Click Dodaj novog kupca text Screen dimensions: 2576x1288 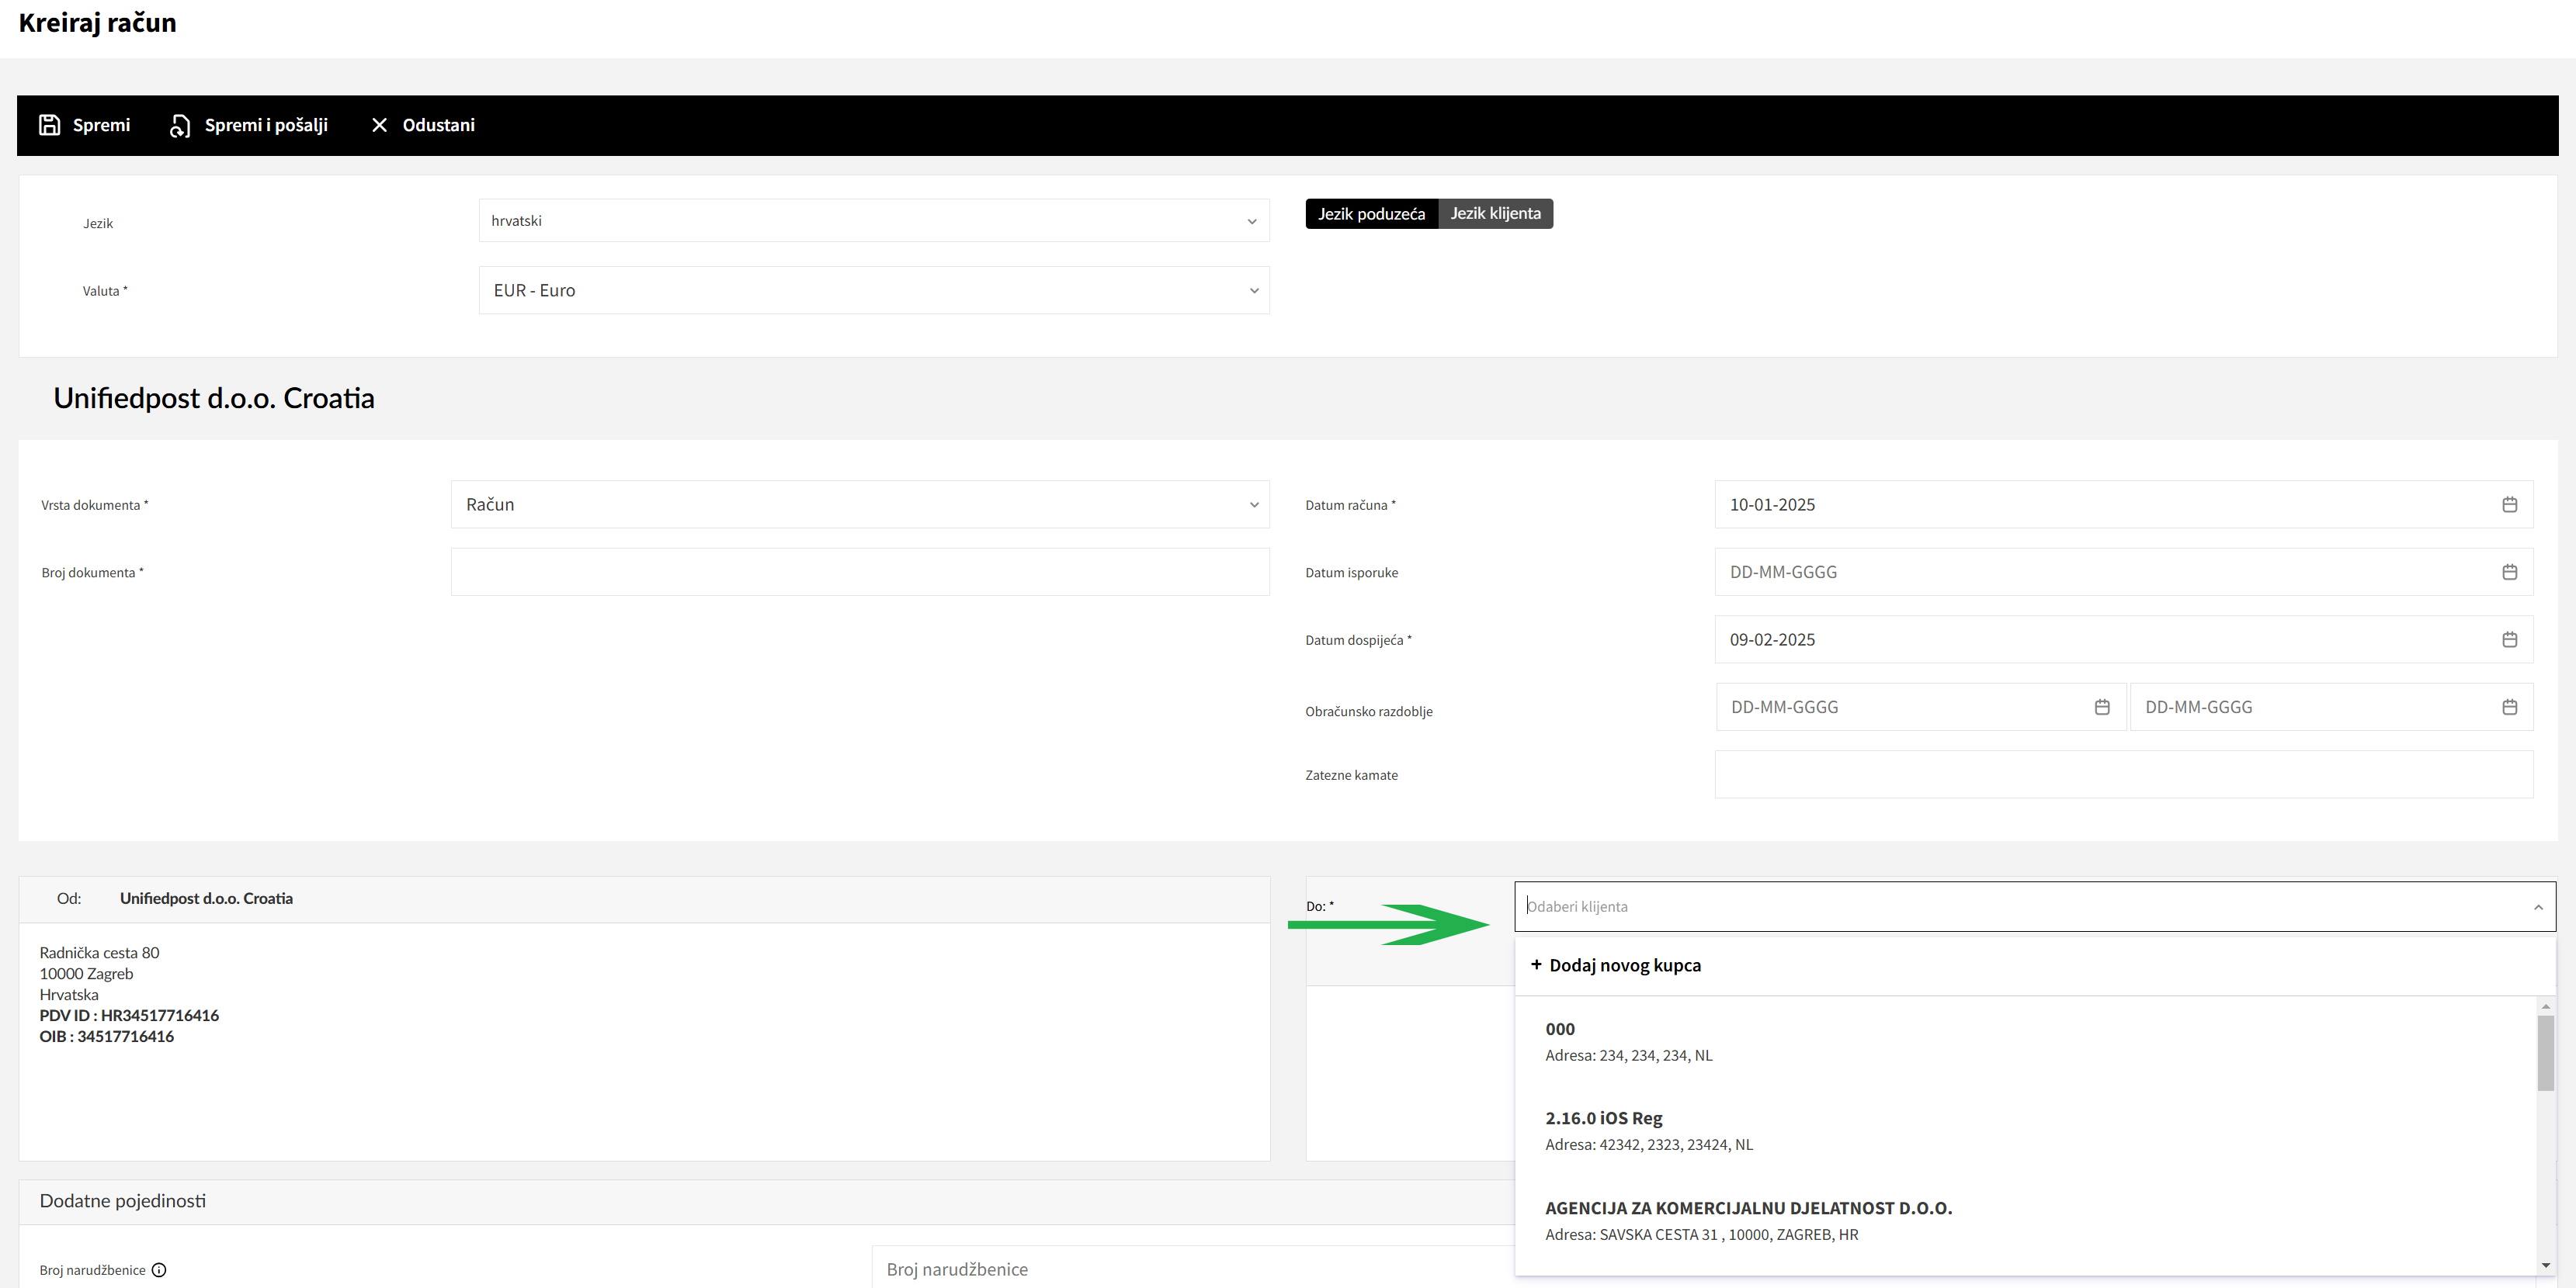coord(1625,965)
